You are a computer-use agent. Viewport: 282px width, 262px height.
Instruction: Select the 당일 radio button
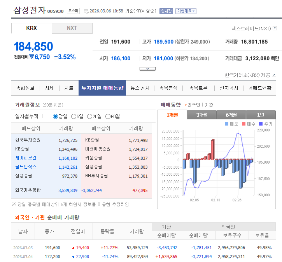click(55, 116)
